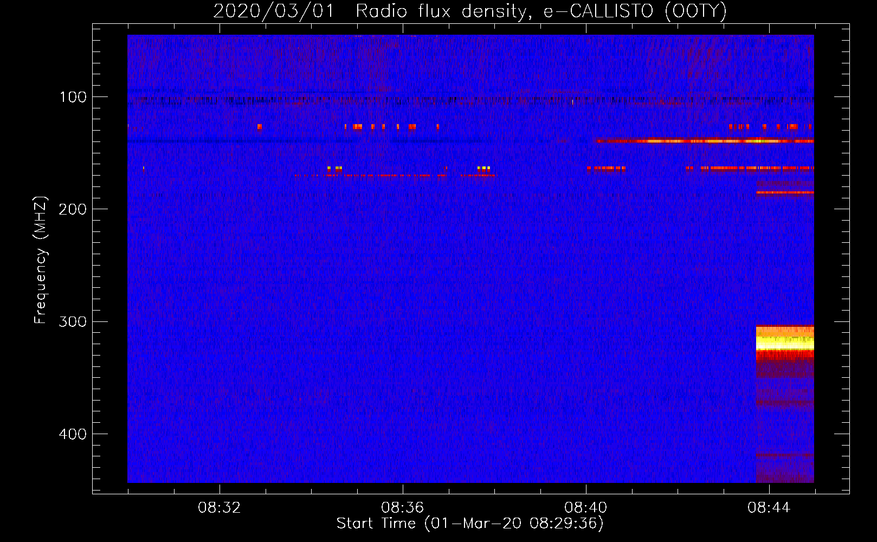The image size is (877, 542).
Task: Select the "Frequency (MHZ)" axis label
Action: (41, 260)
